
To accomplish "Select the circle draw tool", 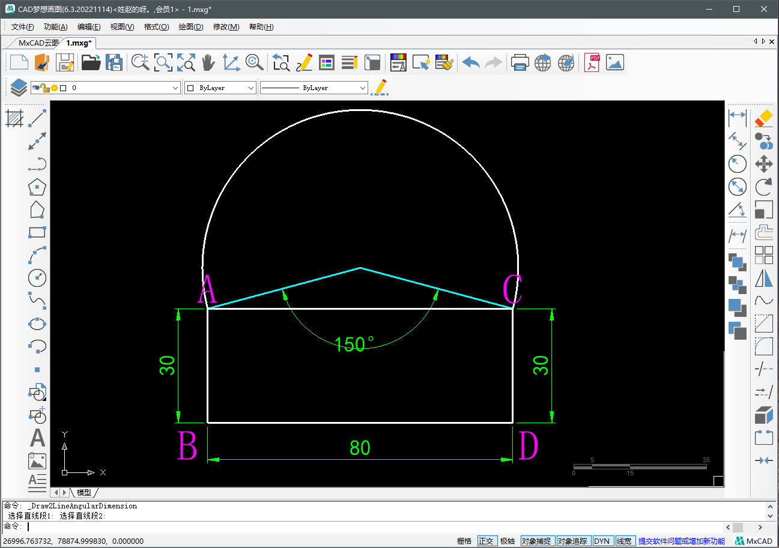I will point(37,278).
